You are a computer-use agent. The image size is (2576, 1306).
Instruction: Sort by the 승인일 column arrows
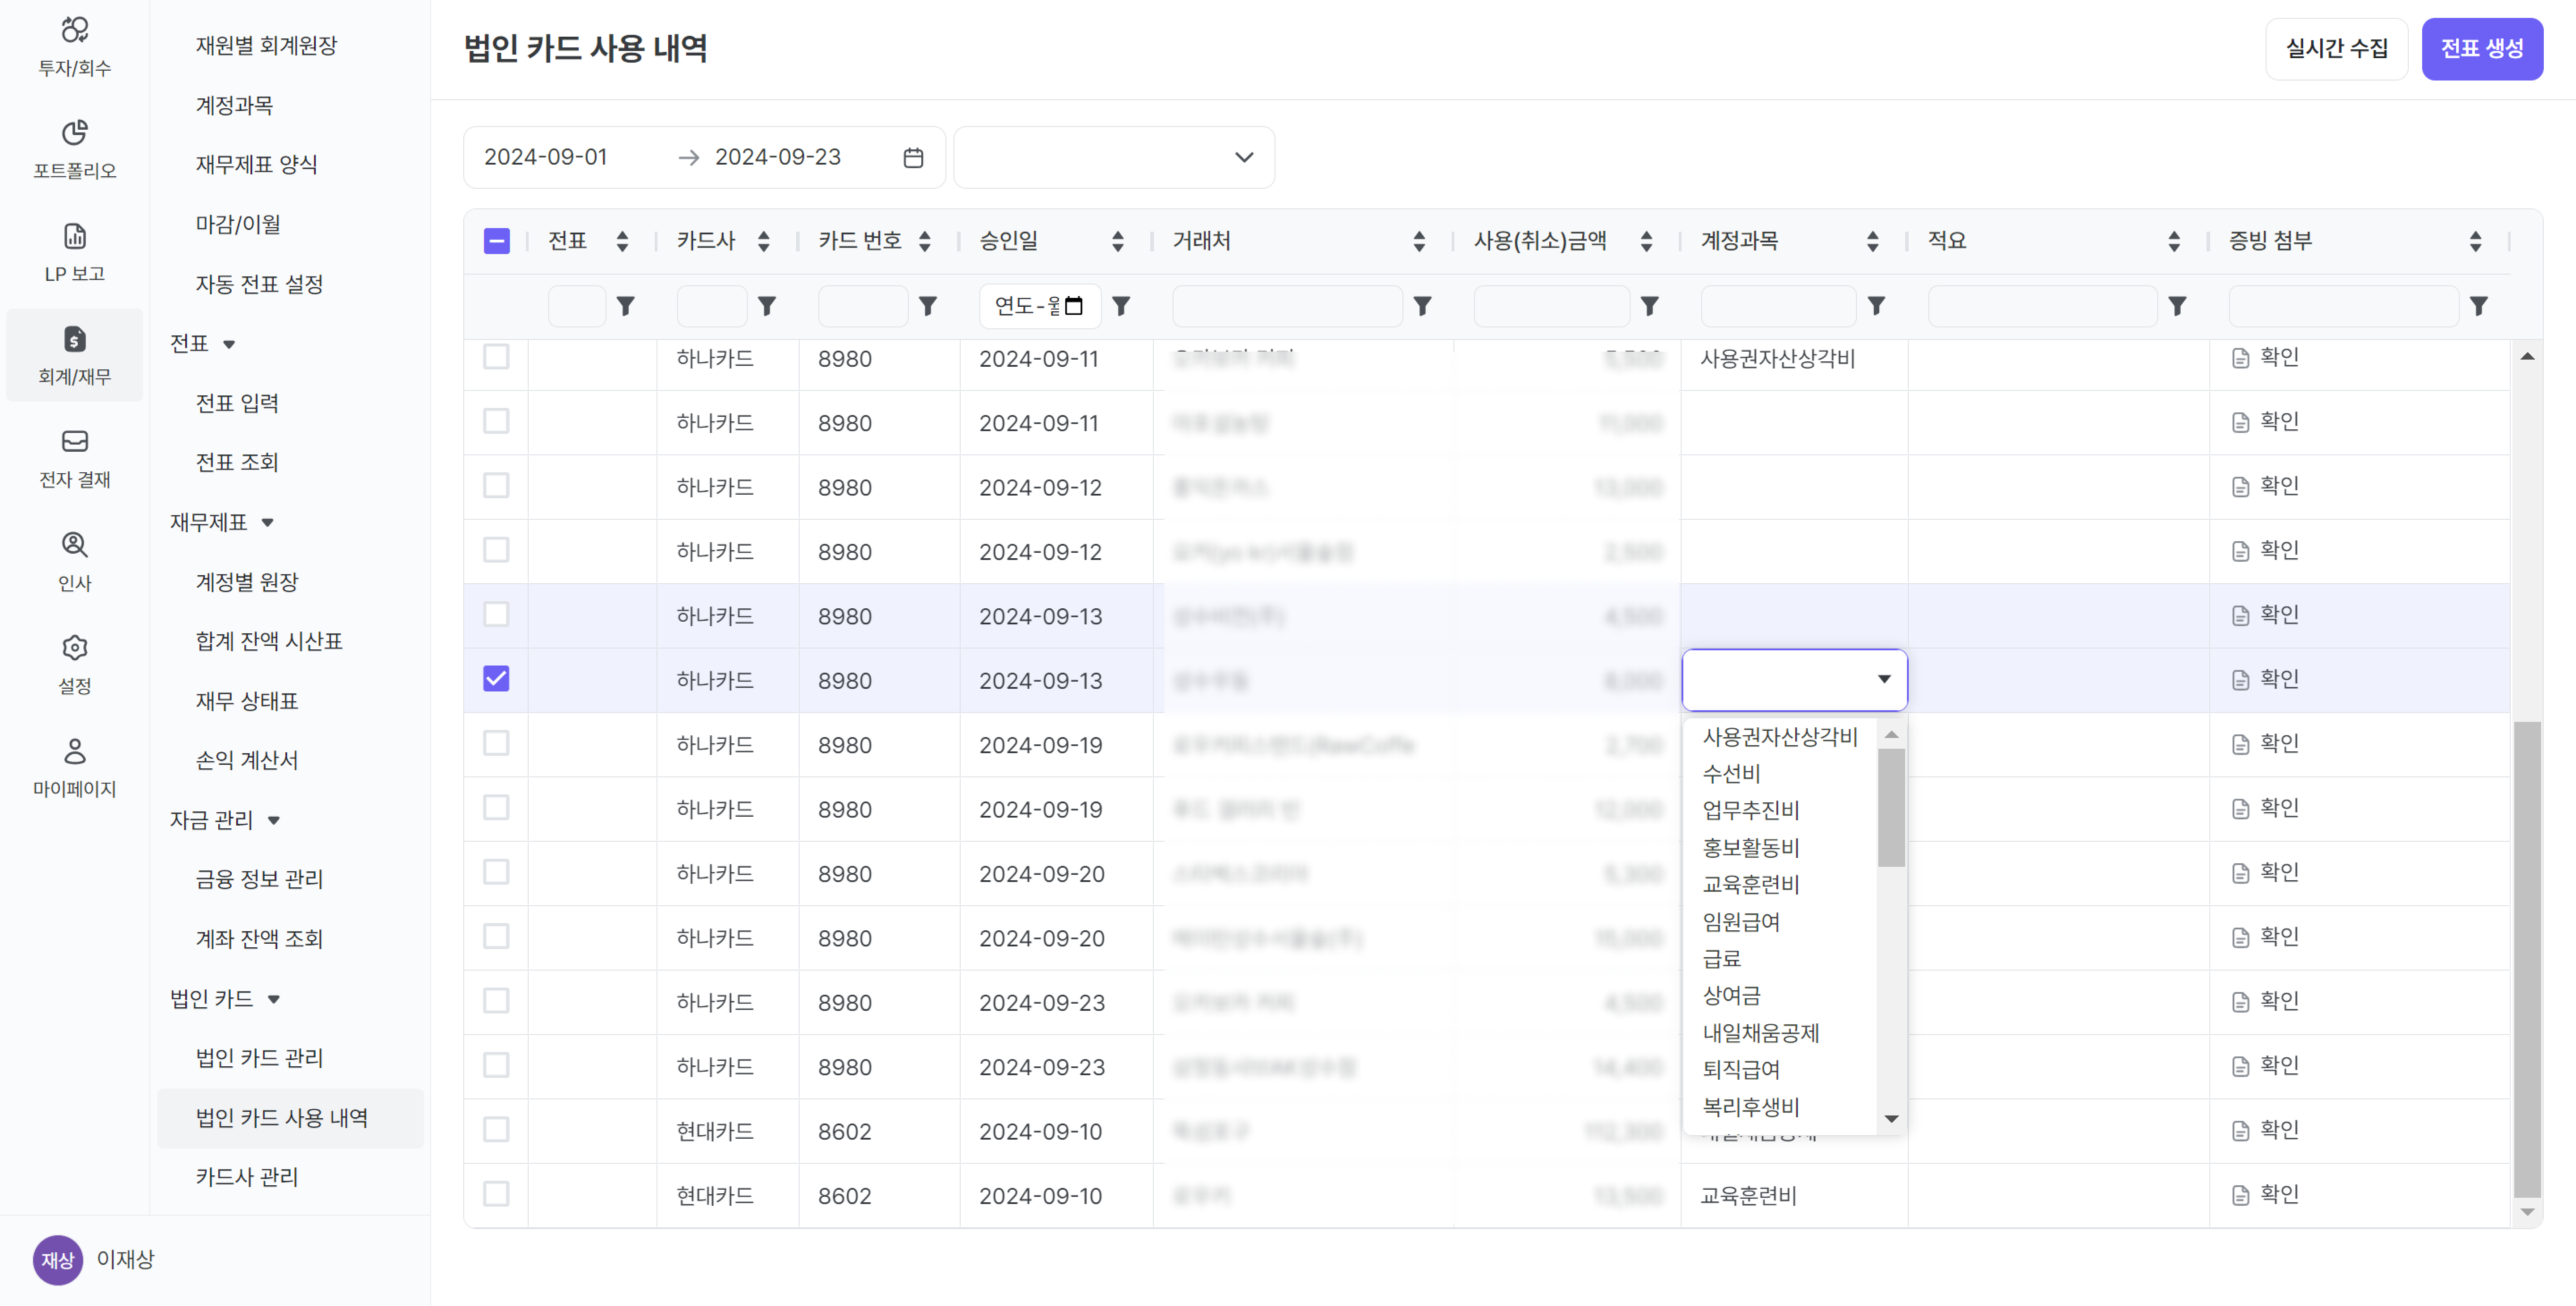[1118, 241]
